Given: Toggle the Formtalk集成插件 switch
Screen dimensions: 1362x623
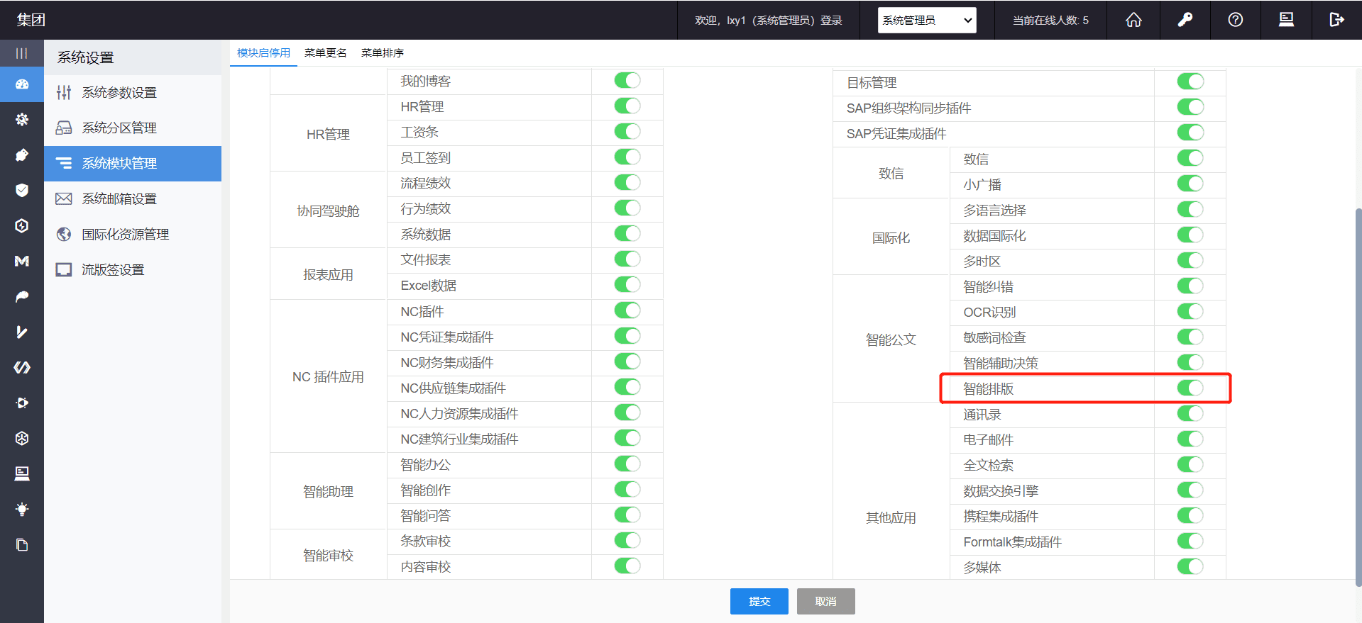Looking at the screenshot, I should [x=1190, y=541].
